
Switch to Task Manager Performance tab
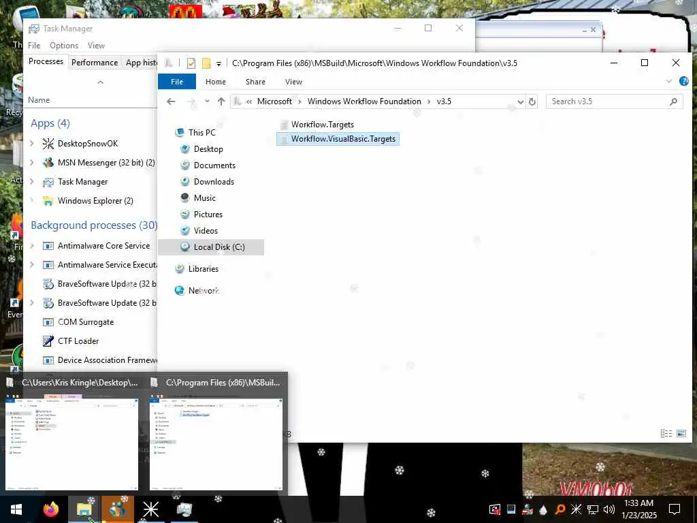click(95, 63)
